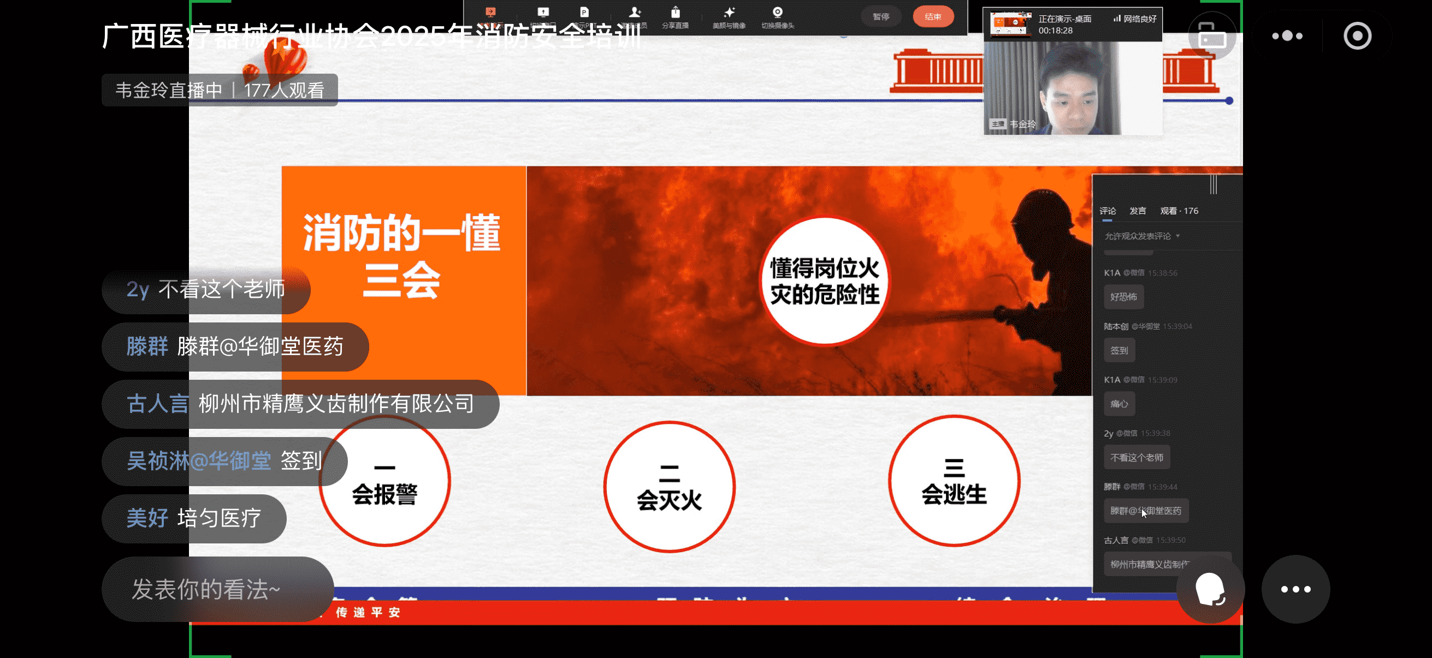1432x658 pixels.
Task: Tap the mini-program close circle icon
Action: [1357, 36]
